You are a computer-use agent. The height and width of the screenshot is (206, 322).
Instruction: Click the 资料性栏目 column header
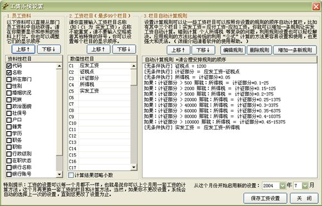(34, 59)
